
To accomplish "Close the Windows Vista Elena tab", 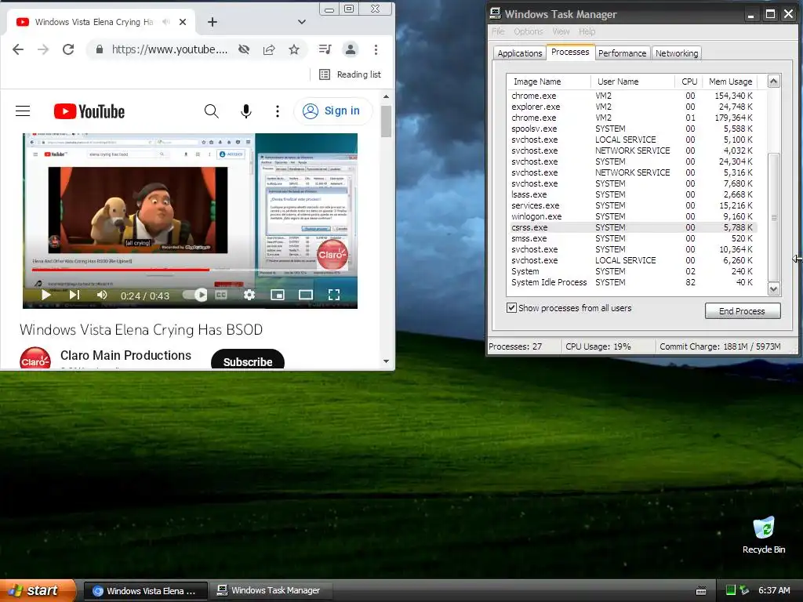I will pos(183,22).
